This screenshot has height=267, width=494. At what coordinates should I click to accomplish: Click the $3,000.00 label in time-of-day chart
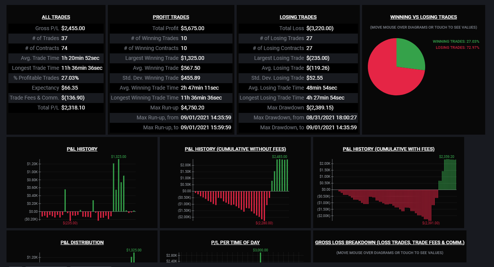(x=260, y=250)
